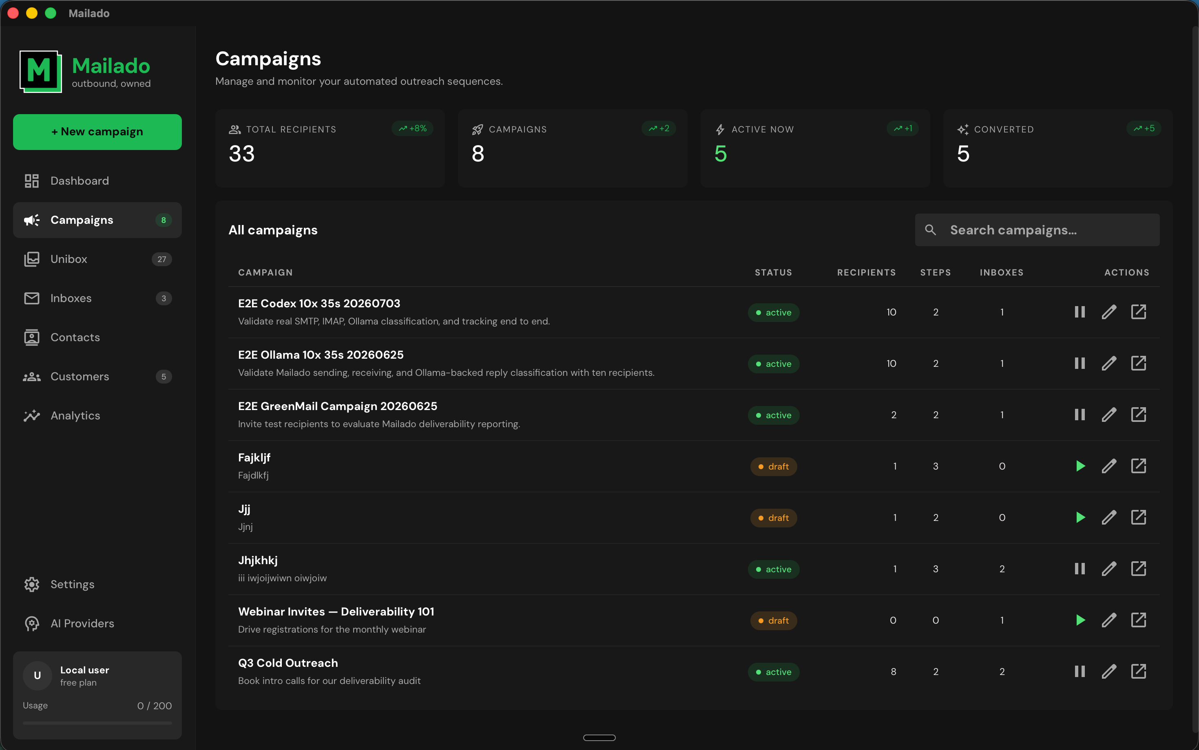Image resolution: width=1199 pixels, height=750 pixels.
Task: Edit the Webinar Invites campaign
Action: click(x=1109, y=620)
